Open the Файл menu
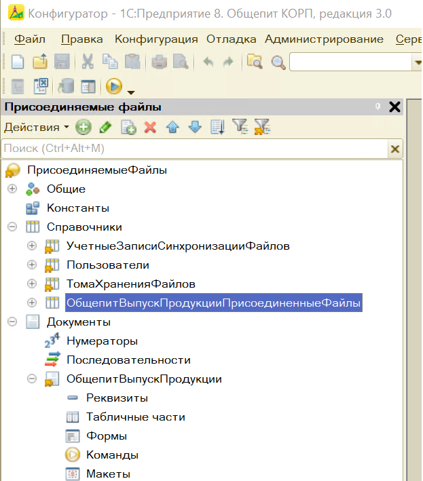This screenshot has height=481, width=423. (x=30, y=39)
